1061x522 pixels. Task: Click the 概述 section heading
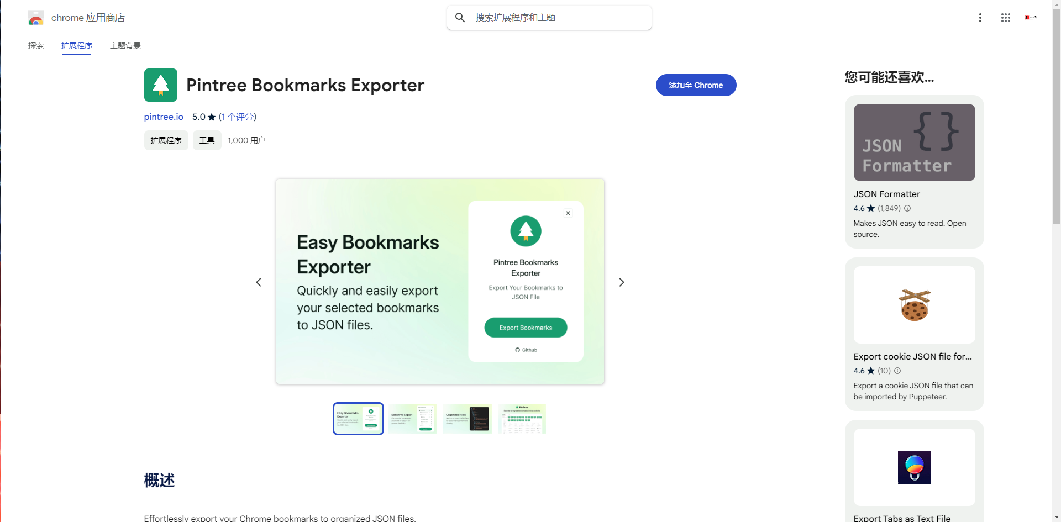(x=159, y=481)
